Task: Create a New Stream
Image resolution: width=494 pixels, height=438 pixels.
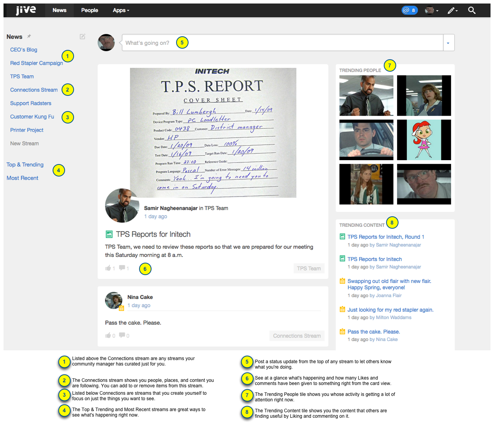Action: point(25,143)
